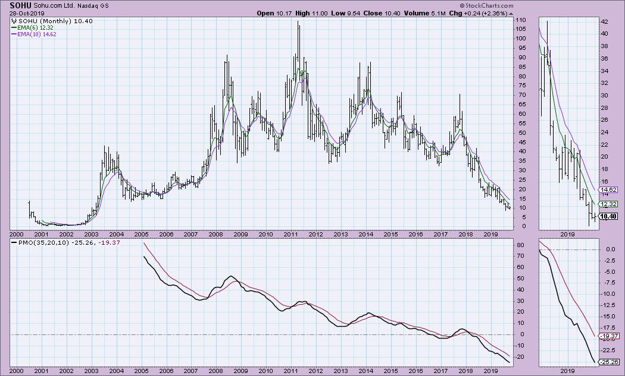Click the -20 label on the main PMO axis
This screenshot has height=376, width=625.
(520, 357)
